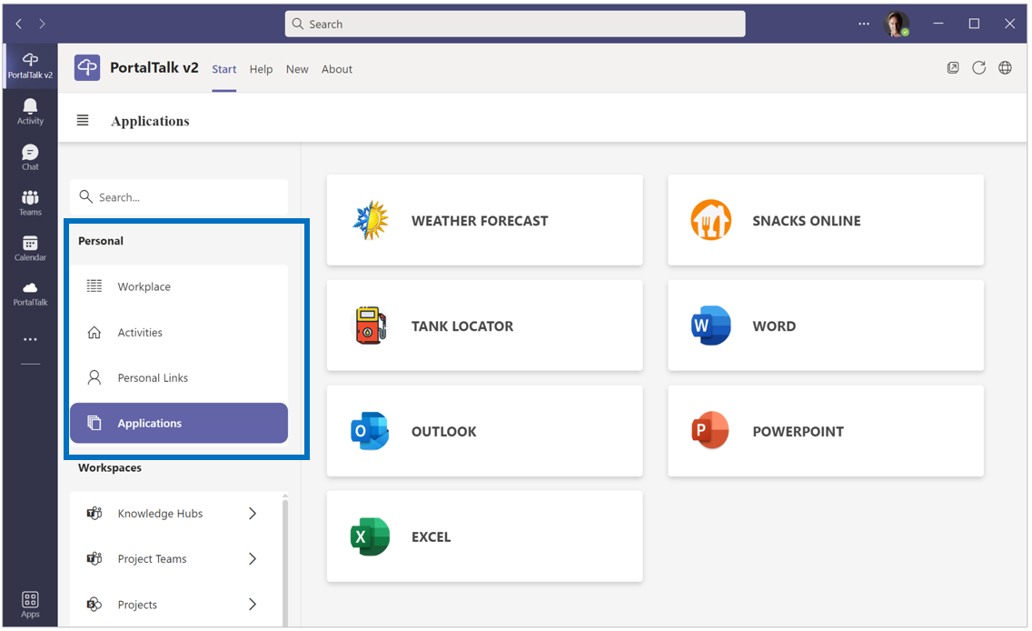Screen dimensions: 1032x631
Task: Open the POWERPOINT tile label
Action: pyautogui.click(x=798, y=431)
